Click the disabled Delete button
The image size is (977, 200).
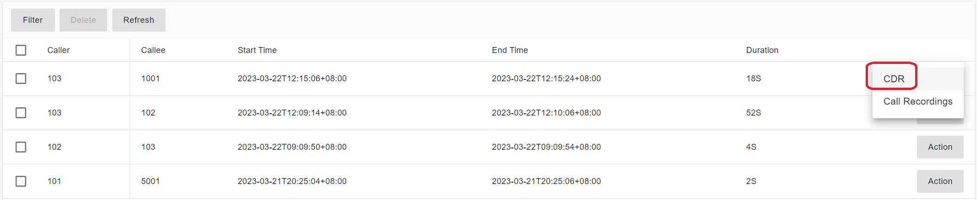(x=83, y=20)
